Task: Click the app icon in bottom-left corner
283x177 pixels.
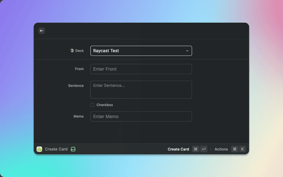Action: (x=39, y=149)
